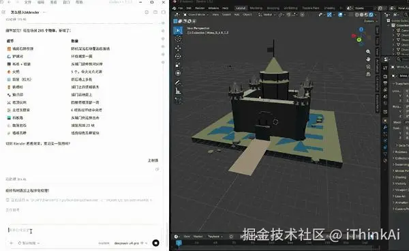
Task: Open the Modifiers wrench properties tab
Action: point(385,128)
